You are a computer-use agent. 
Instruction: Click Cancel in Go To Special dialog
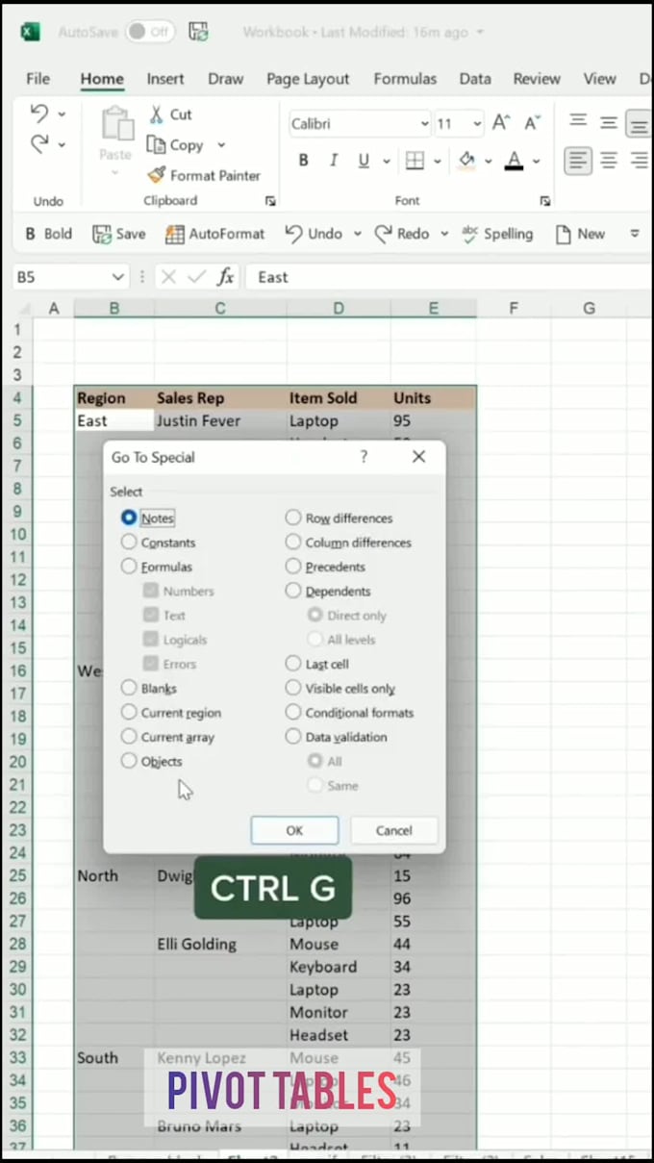click(394, 830)
